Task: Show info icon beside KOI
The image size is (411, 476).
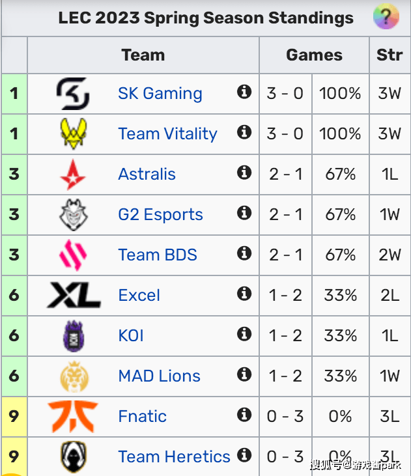Action: point(244,334)
